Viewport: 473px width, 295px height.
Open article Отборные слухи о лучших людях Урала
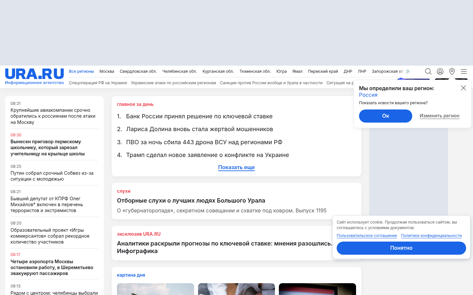(x=191, y=201)
